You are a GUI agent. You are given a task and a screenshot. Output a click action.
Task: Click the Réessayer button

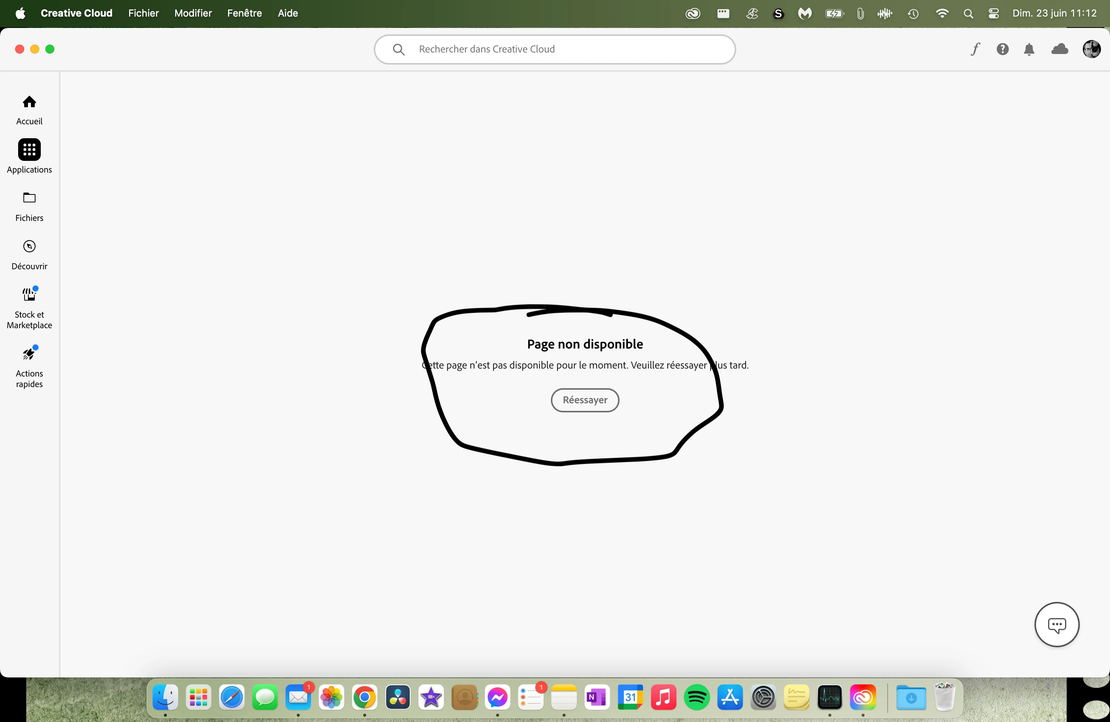[585, 400]
